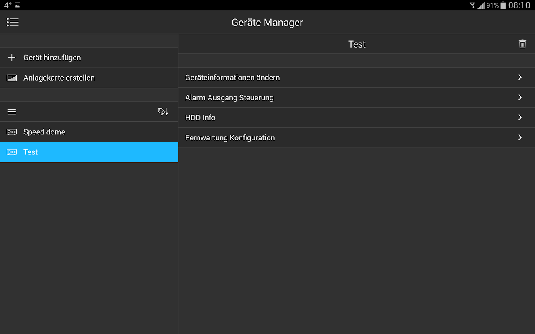The width and height of the screenshot is (535, 334).
Task: Open Anlagekarte erstellen
Action: pos(59,78)
